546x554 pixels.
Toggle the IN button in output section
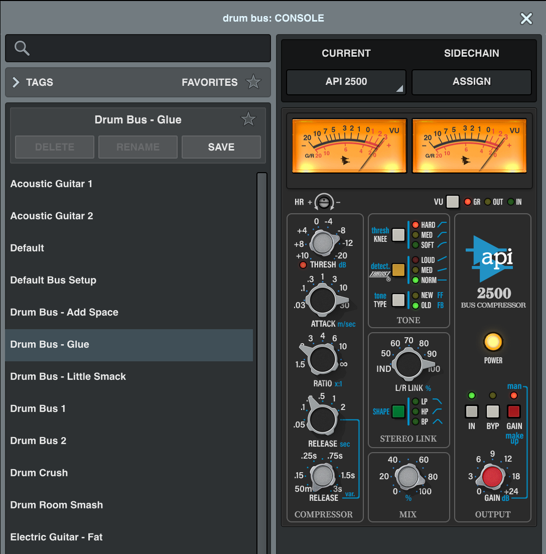click(472, 411)
